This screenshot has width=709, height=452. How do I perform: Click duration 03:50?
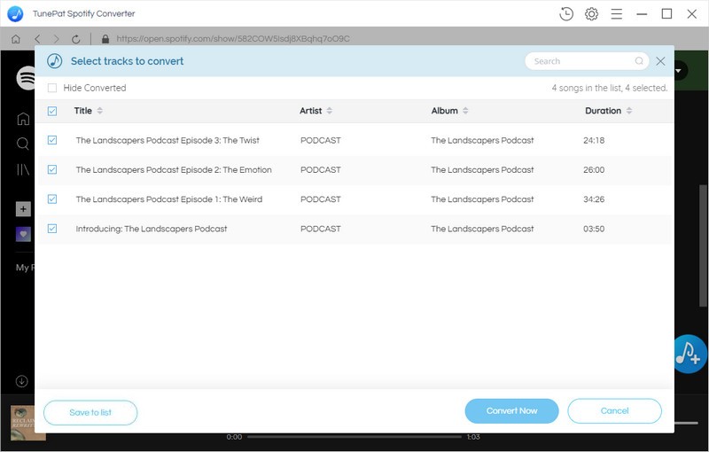pyautogui.click(x=594, y=229)
